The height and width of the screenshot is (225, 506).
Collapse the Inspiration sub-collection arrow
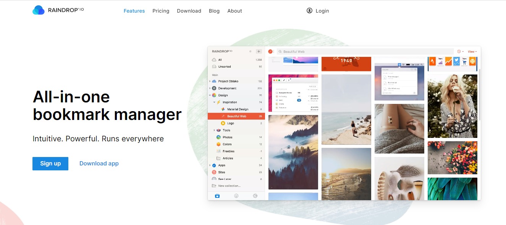click(x=214, y=102)
